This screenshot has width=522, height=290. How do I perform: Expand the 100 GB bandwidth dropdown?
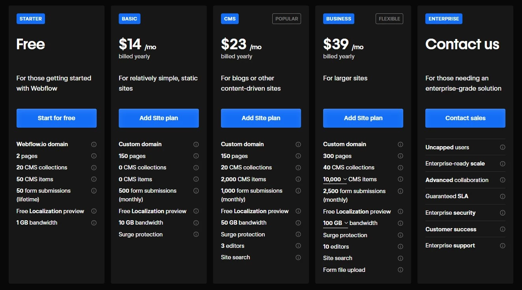(x=336, y=223)
